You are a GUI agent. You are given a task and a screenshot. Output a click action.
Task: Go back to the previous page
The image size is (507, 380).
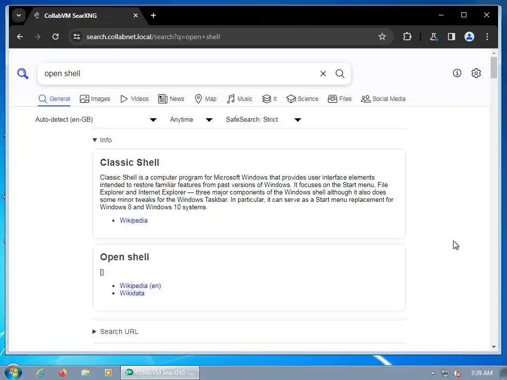[20, 37]
